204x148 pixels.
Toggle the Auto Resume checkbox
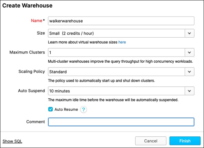click(50, 109)
